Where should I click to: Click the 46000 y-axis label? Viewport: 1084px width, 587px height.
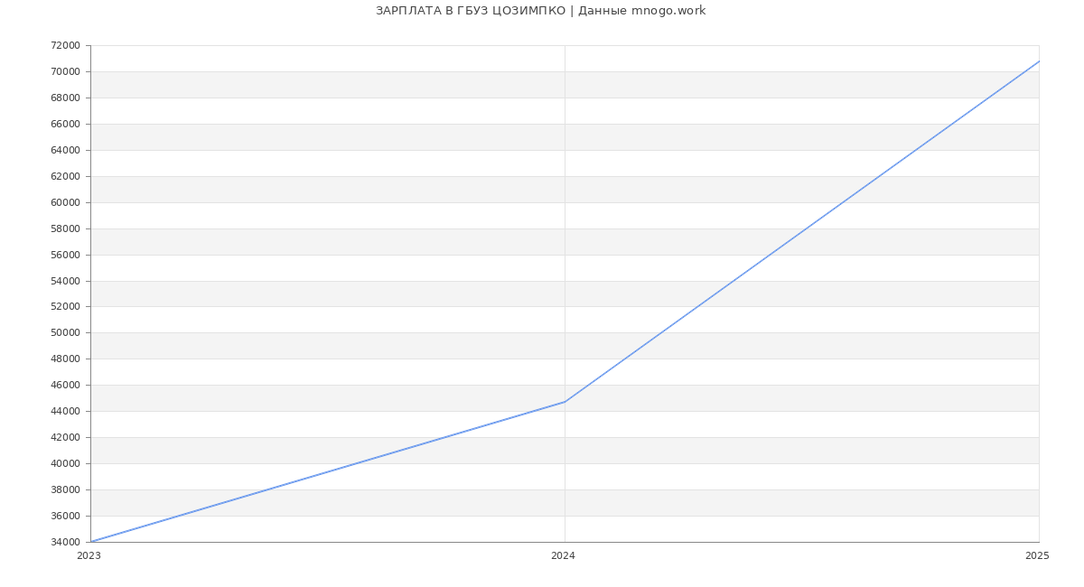[66, 386]
